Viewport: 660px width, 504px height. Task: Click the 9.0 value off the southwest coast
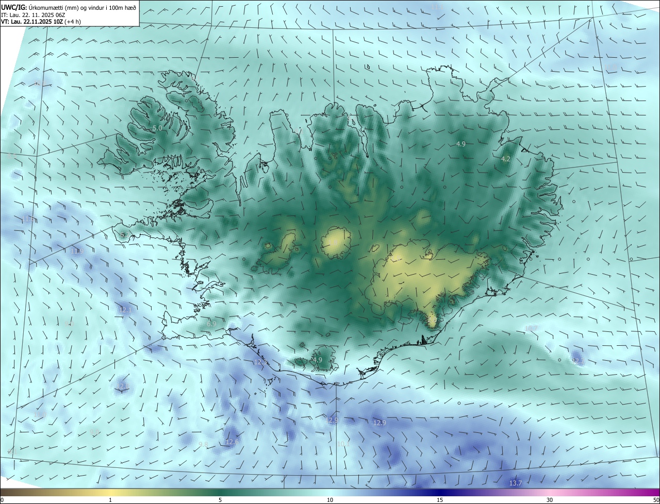[x=69, y=324]
